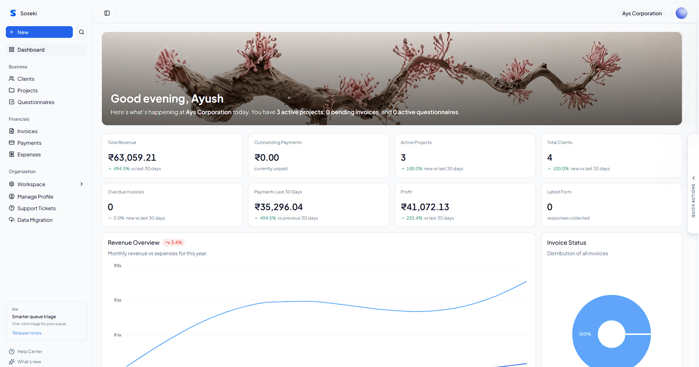Open Manage Profile page

coord(47,196)
